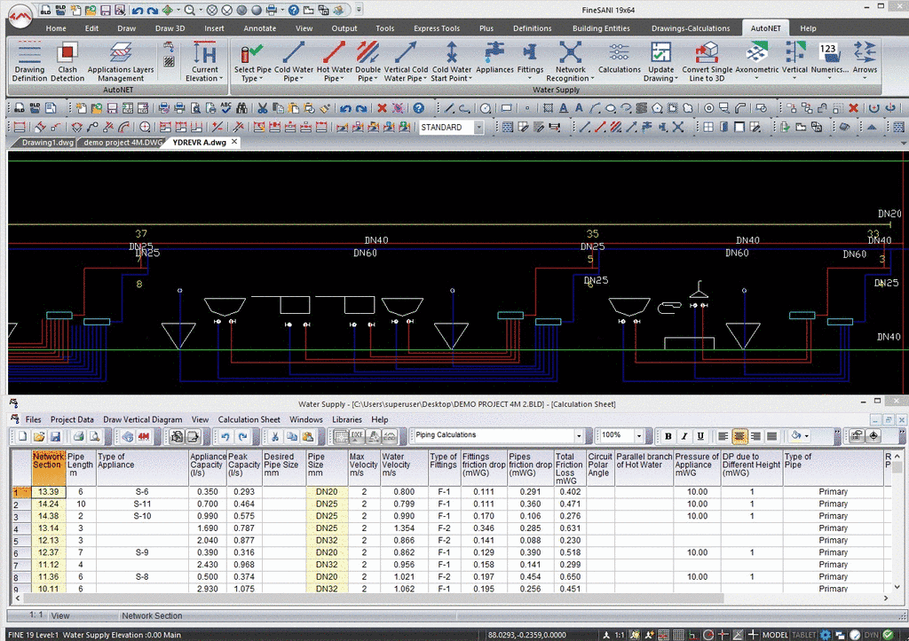This screenshot has height=641, width=909.
Task: Click the Current Elevation icon
Action: click(x=205, y=52)
